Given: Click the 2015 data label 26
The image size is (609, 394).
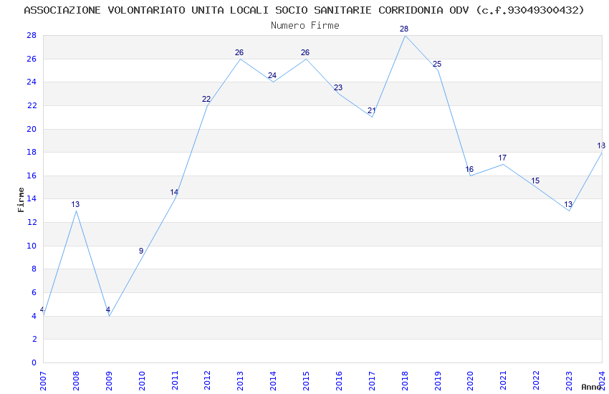Looking at the screenshot, I should 305,53.
